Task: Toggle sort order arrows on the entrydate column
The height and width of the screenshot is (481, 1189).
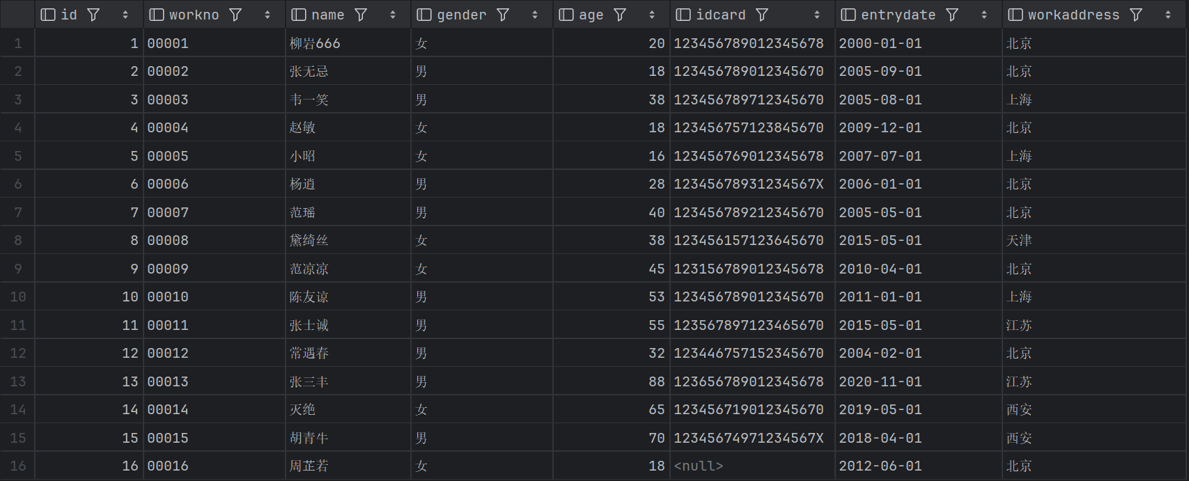Action: 984,15
